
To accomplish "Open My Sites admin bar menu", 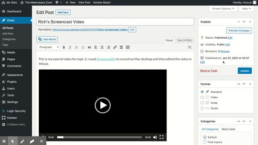I will pos(9,2).
